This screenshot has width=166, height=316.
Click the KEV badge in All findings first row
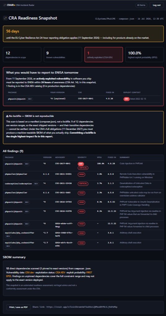click(x=81, y=164)
